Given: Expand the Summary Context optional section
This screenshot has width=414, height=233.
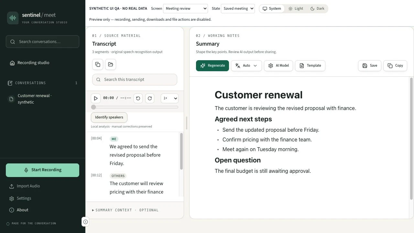Looking at the screenshot, I should click(125, 210).
